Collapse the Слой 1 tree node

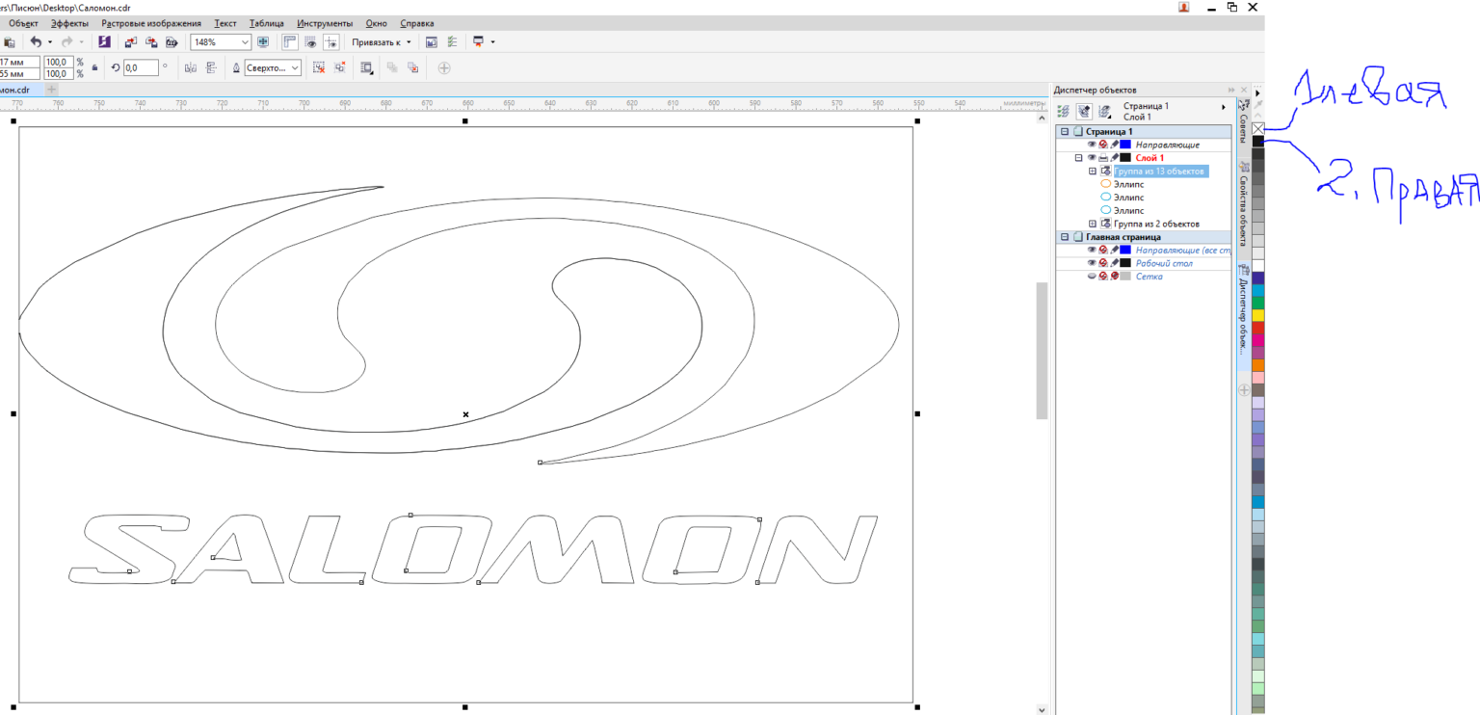[1079, 158]
